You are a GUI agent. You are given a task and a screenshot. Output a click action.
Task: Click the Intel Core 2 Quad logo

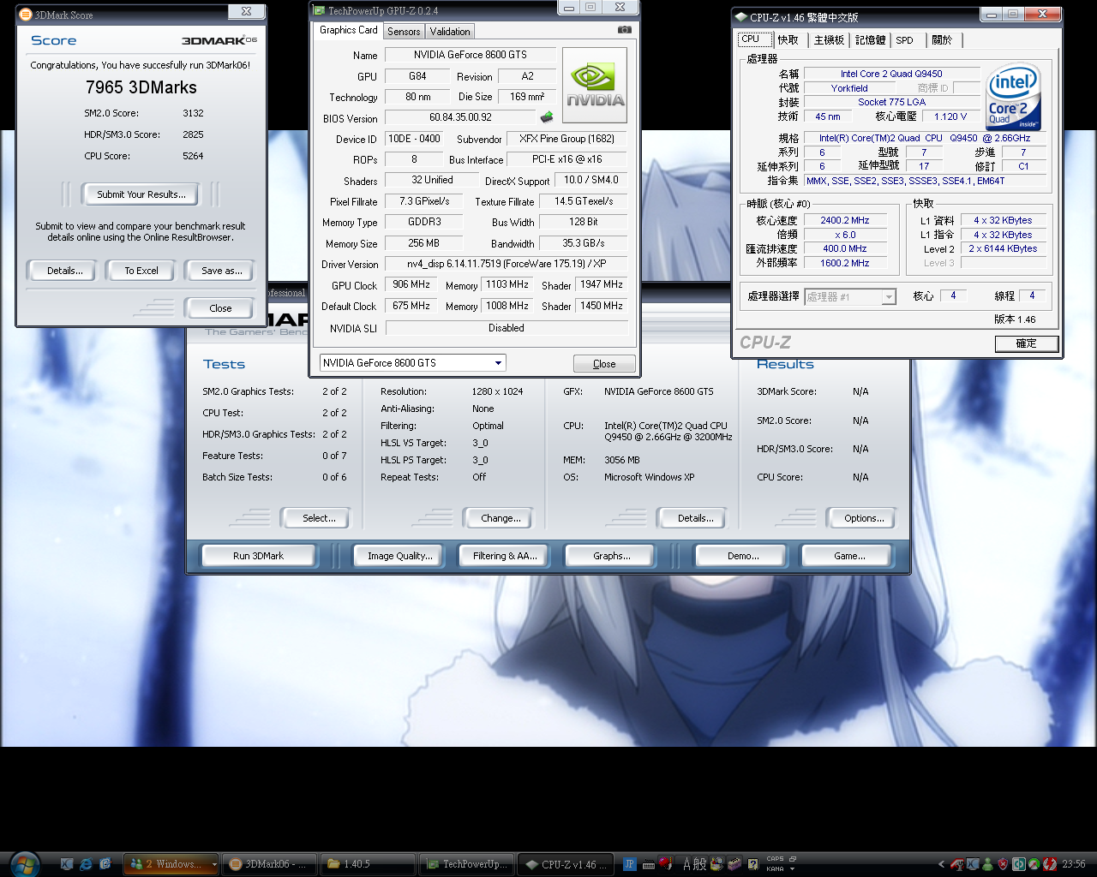[x=1013, y=97]
